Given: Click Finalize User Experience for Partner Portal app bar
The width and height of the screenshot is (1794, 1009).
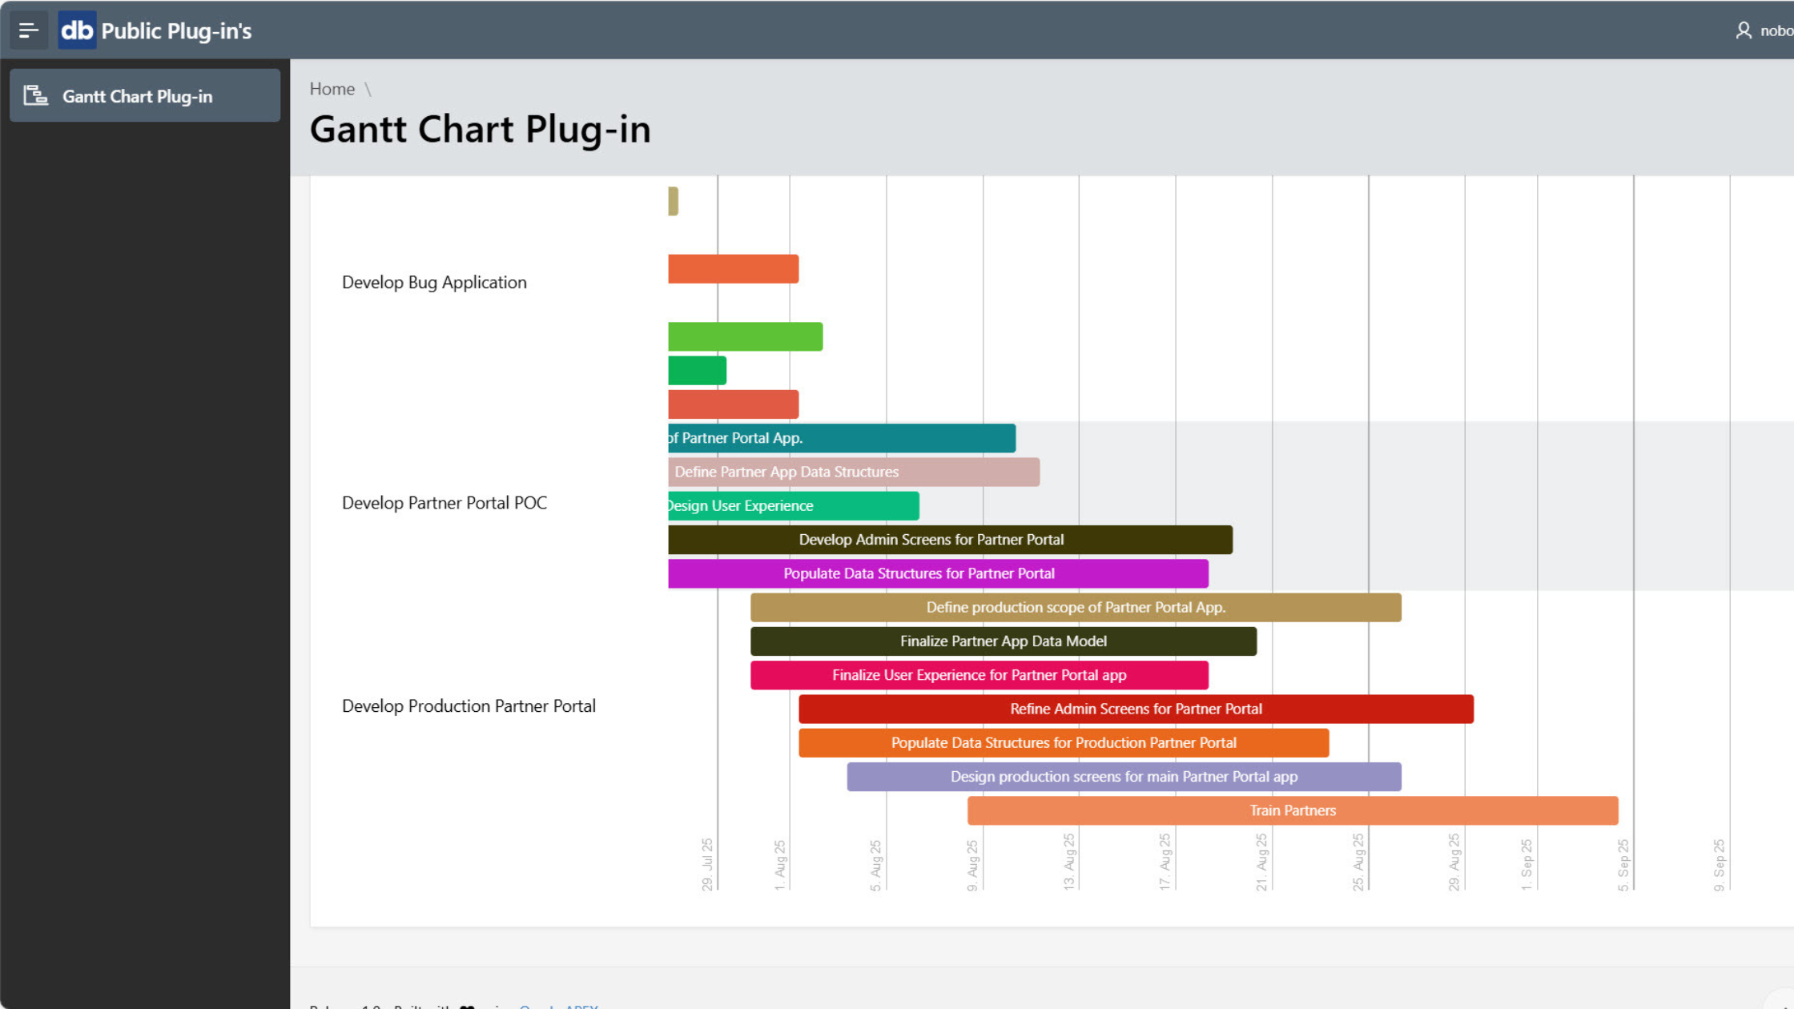Looking at the screenshot, I should coord(979,675).
